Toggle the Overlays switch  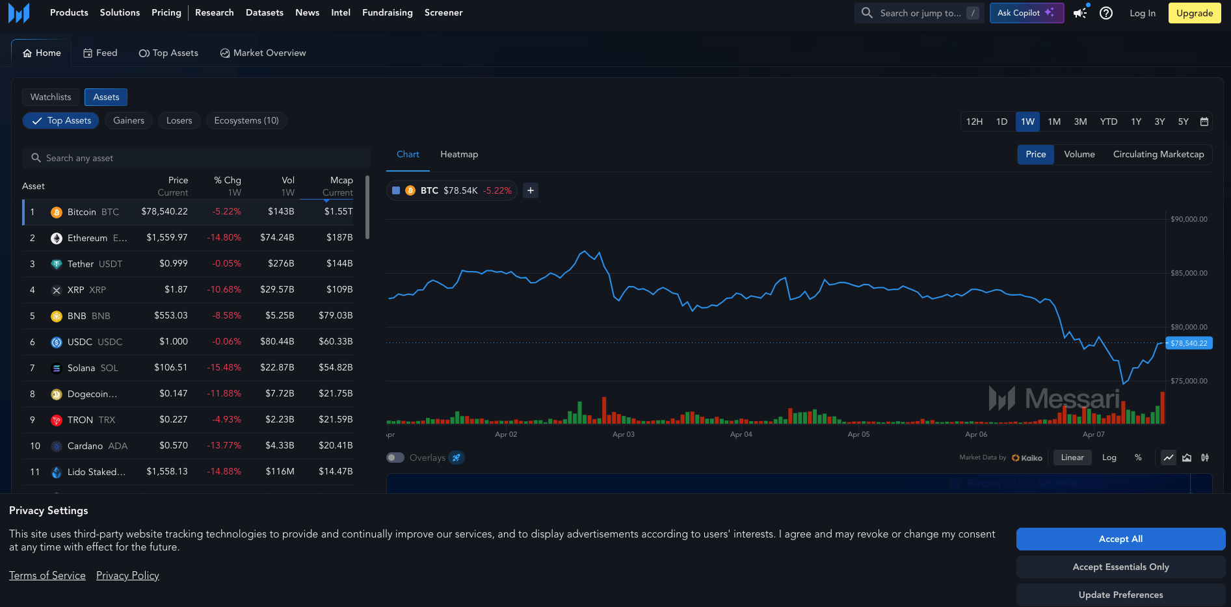[x=395, y=458]
